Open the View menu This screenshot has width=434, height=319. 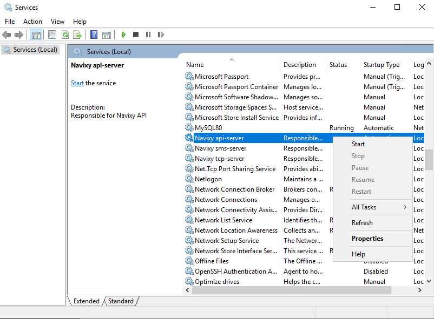pyautogui.click(x=57, y=22)
